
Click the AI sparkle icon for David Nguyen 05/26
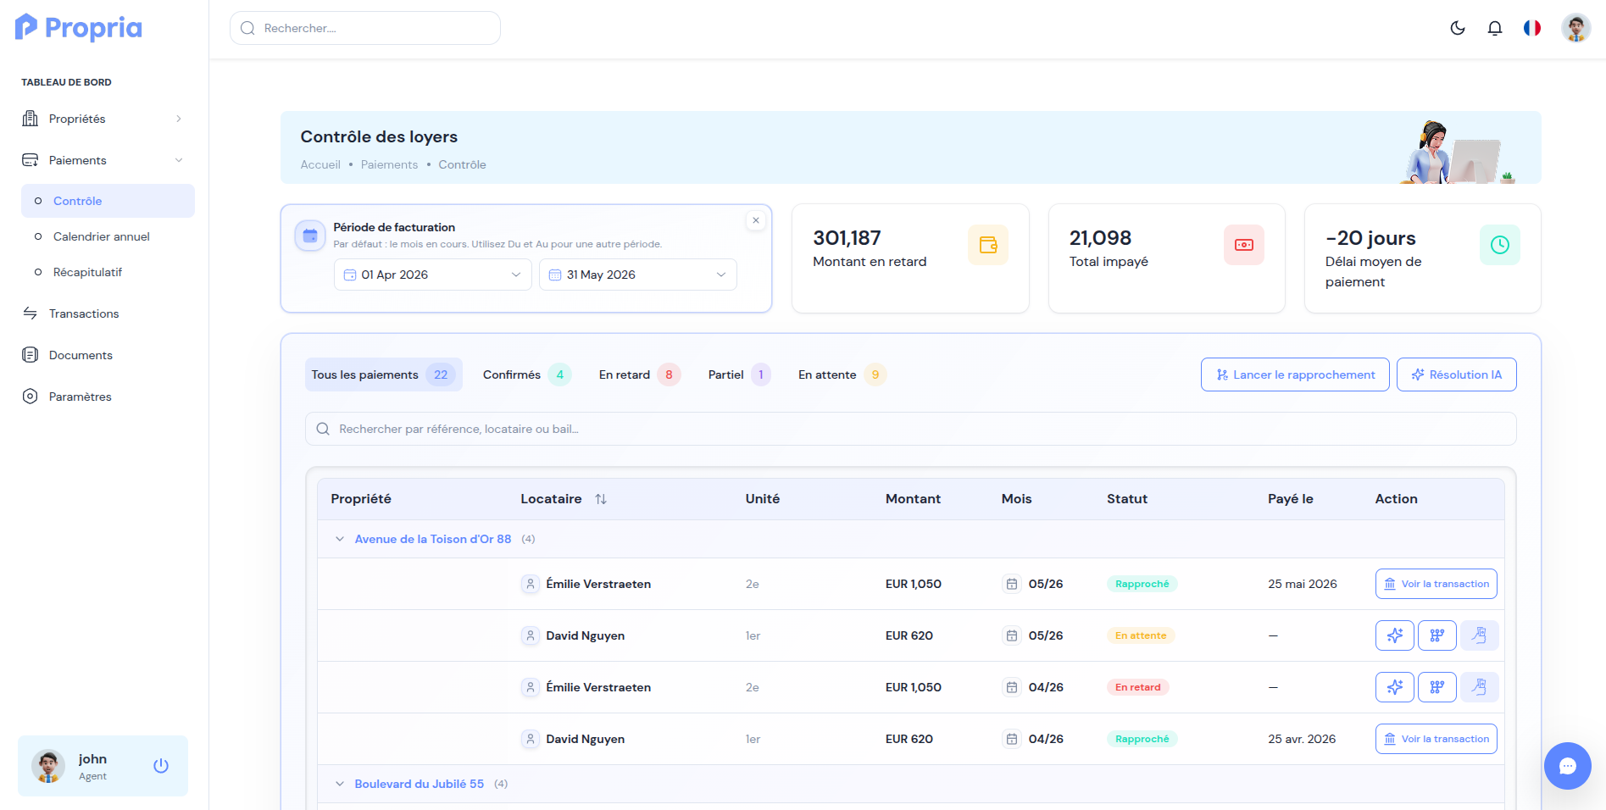[1395, 635]
